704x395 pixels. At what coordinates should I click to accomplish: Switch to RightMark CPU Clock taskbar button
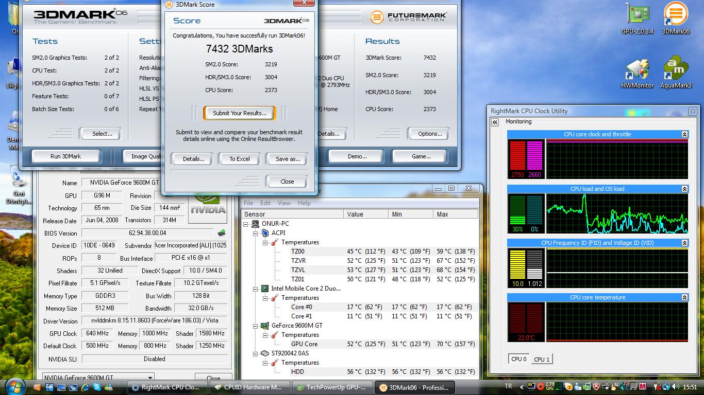coord(167,387)
